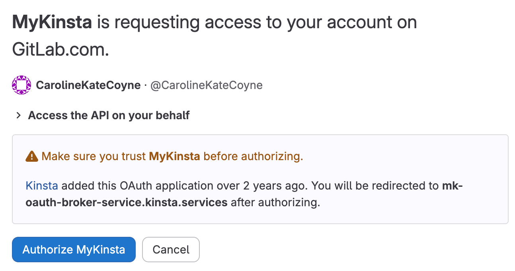The height and width of the screenshot is (271, 515).
Task: Click the mk-oauth-broker-service.kinsta.services redirect domain
Action: point(127,203)
